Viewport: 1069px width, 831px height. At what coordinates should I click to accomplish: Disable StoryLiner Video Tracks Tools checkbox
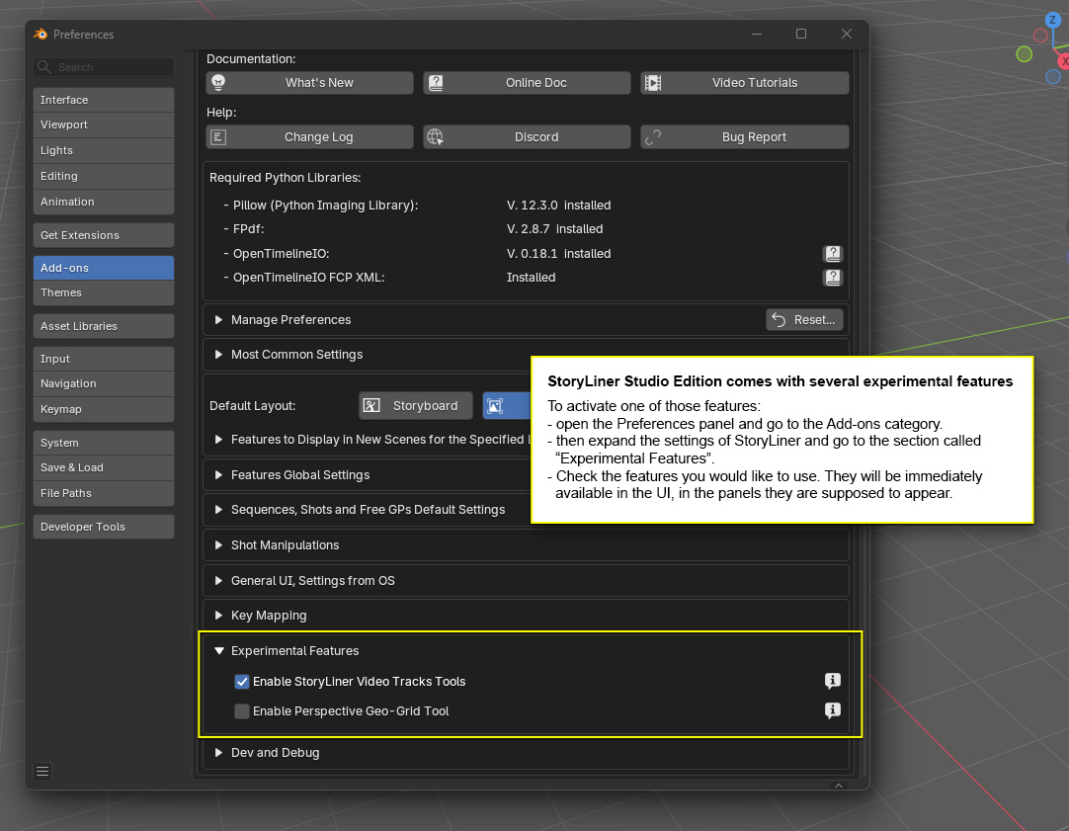[x=242, y=682]
